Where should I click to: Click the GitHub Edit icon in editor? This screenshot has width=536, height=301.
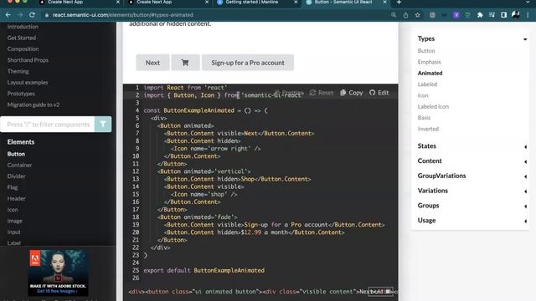(379, 93)
